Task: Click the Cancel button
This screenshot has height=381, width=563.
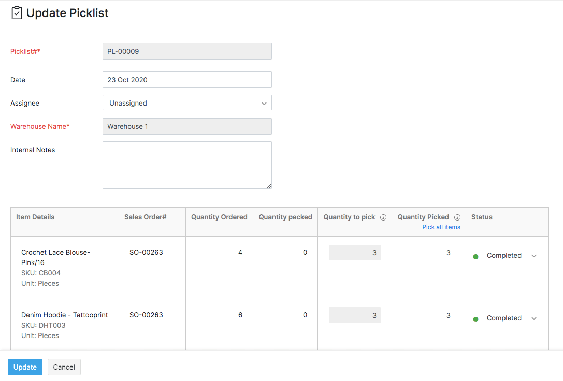Action: coord(64,367)
